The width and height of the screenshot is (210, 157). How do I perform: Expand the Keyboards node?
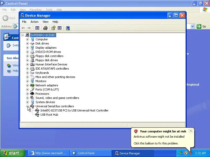pyautogui.click(x=28, y=73)
